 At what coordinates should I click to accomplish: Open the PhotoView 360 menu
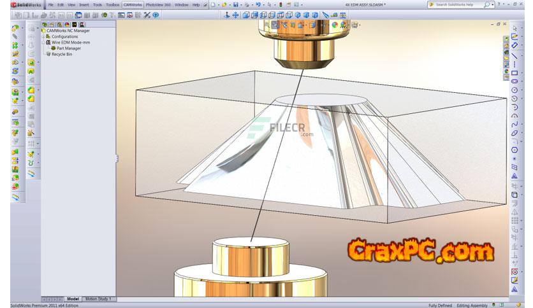coord(158,4)
